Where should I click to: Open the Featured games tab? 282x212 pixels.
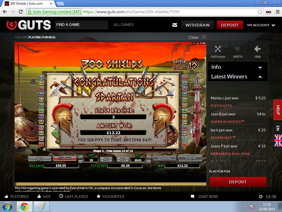(x=17, y=197)
